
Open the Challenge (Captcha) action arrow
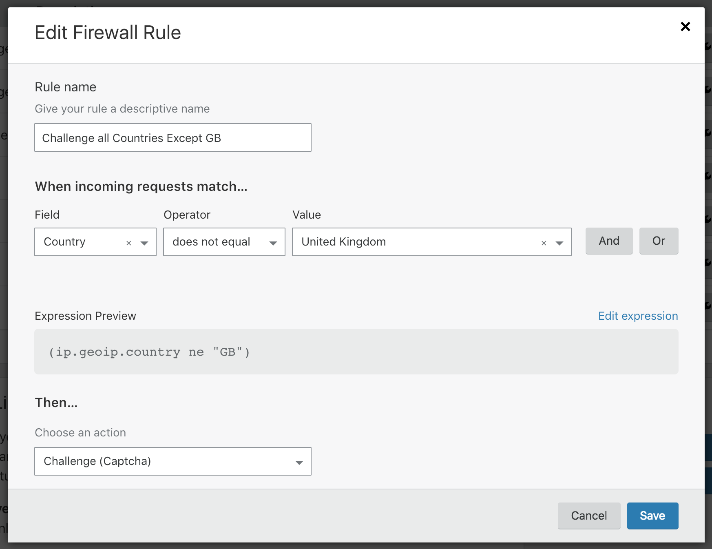click(x=299, y=463)
